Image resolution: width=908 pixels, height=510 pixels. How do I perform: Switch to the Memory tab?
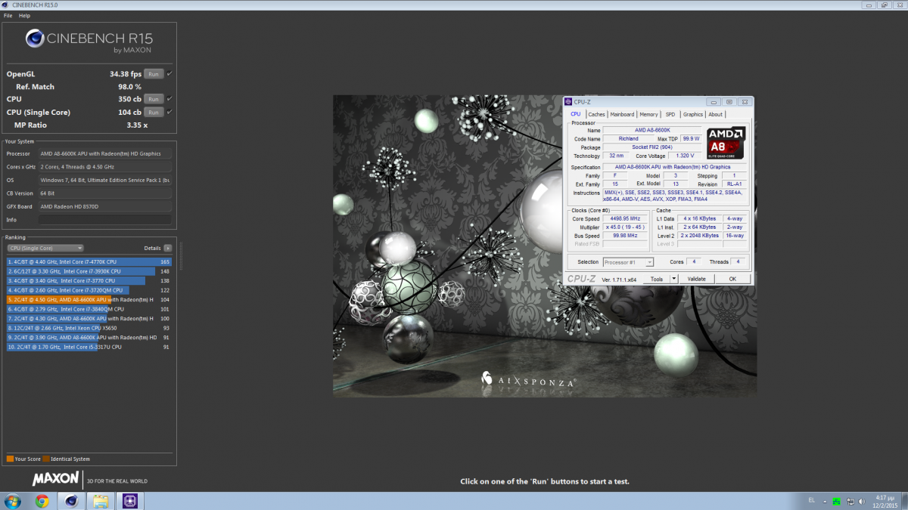pos(648,115)
